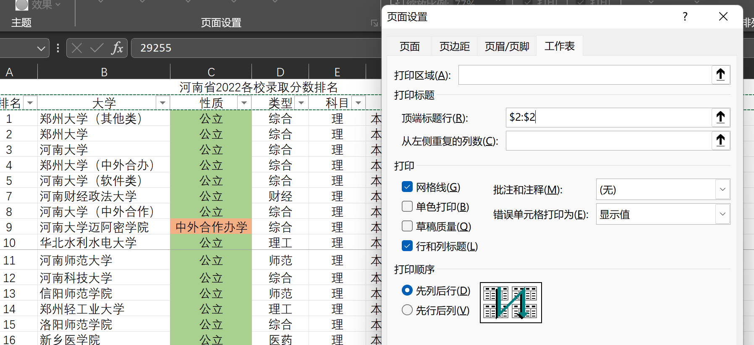Click the help question mark in dialog
Viewport: 754px width, 345px height.
click(x=685, y=17)
